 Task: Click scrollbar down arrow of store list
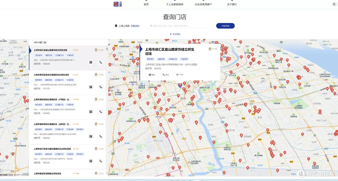click(x=107, y=173)
